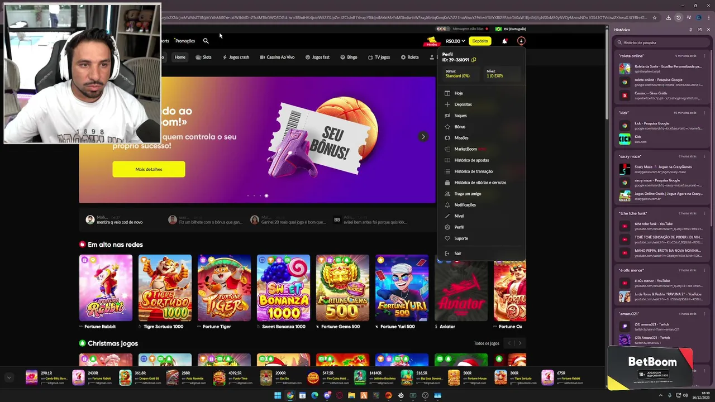The height and width of the screenshot is (402, 715).
Task: Open the site search magnifier icon
Action: click(206, 41)
